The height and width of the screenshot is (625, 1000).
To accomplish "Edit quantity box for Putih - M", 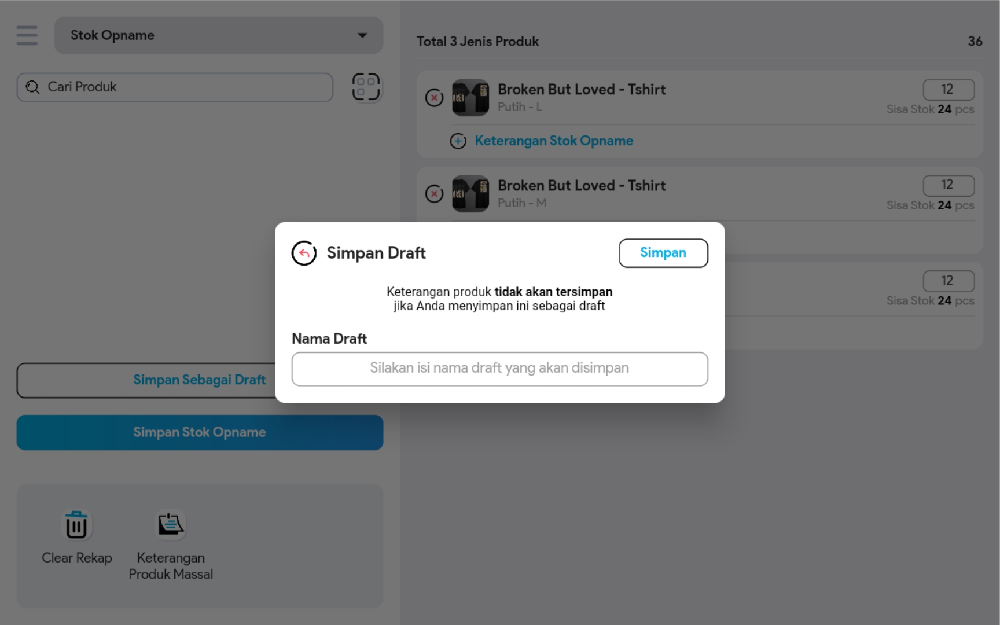I will (x=948, y=185).
